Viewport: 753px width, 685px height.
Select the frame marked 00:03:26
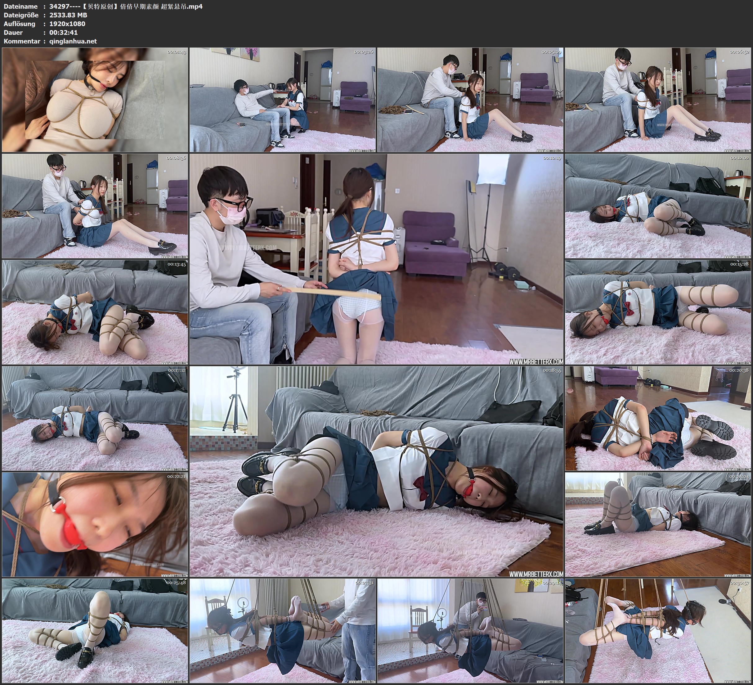click(x=283, y=99)
